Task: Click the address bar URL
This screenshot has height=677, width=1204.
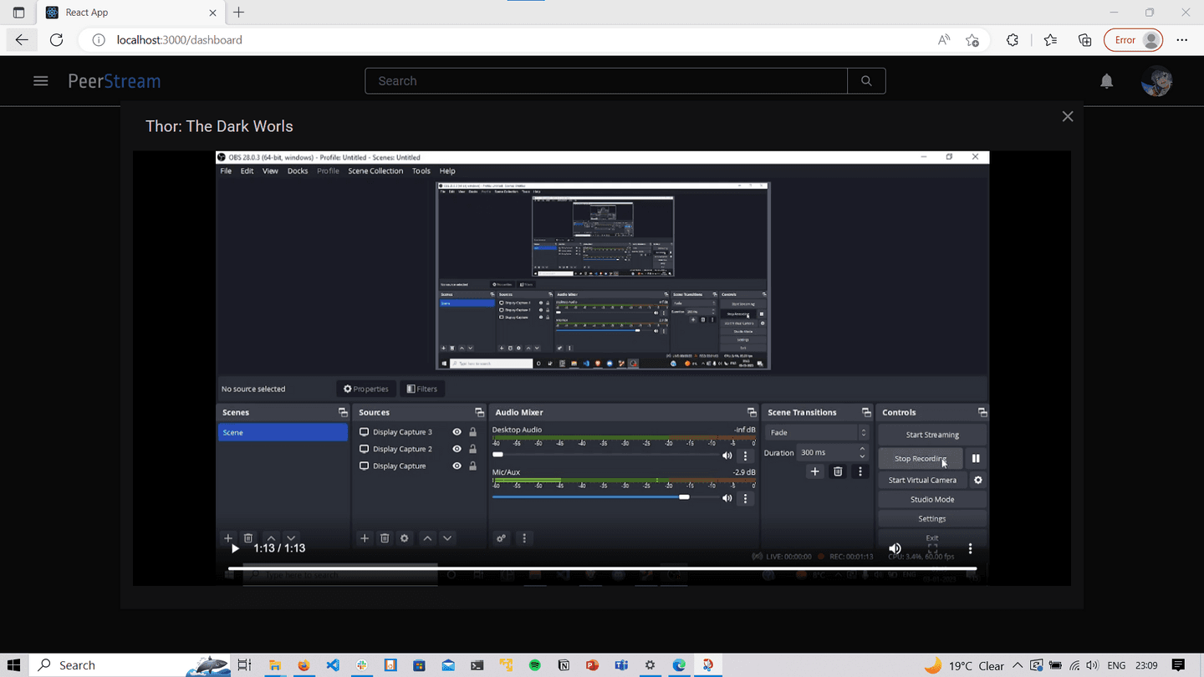Action: click(x=180, y=39)
